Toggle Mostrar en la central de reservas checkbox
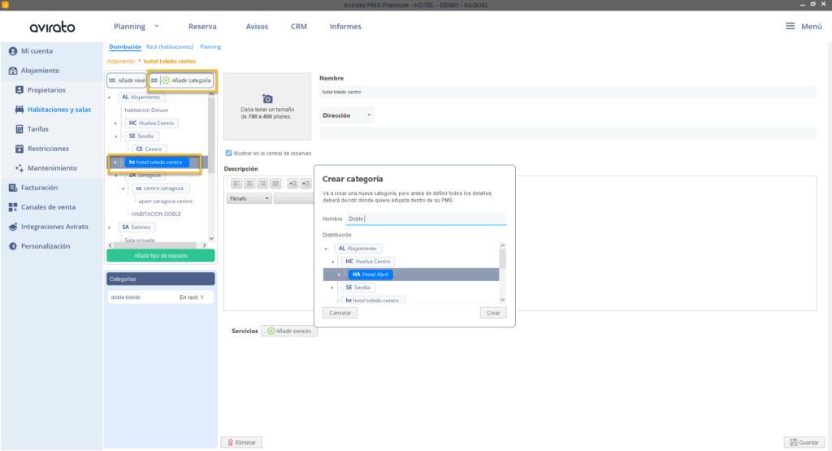This screenshot has height=451, width=832. click(x=228, y=154)
